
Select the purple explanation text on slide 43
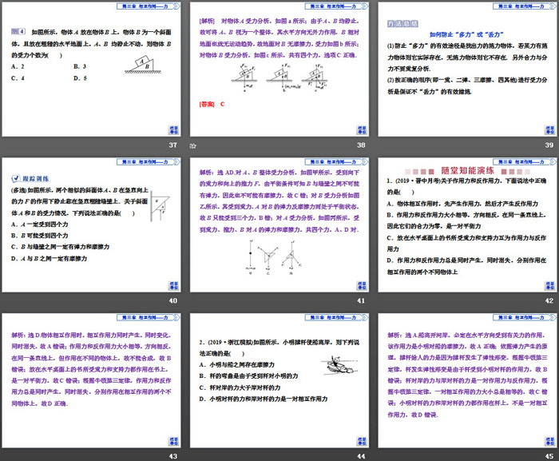91,369
